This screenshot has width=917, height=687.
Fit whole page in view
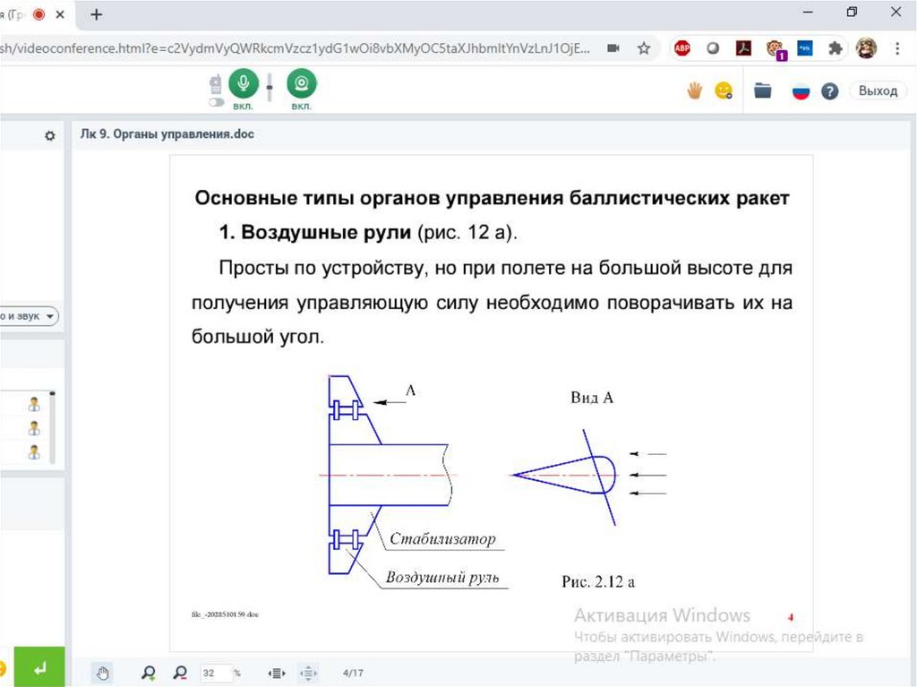pos(308,673)
